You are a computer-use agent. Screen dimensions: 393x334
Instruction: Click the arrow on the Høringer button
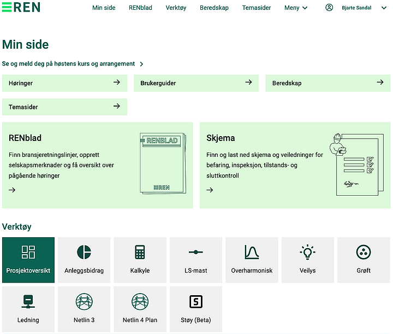click(x=117, y=83)
